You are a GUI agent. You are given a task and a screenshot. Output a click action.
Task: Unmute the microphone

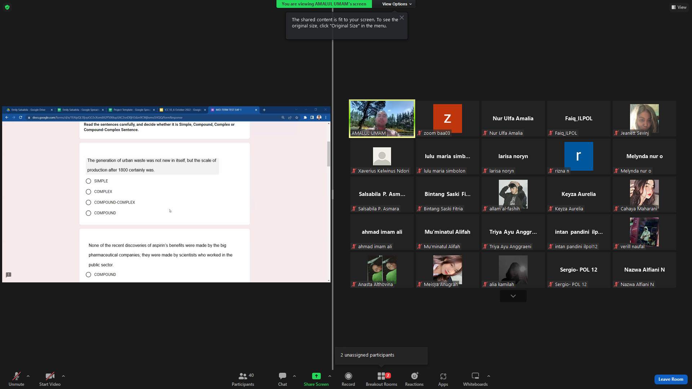pos(16,379)
